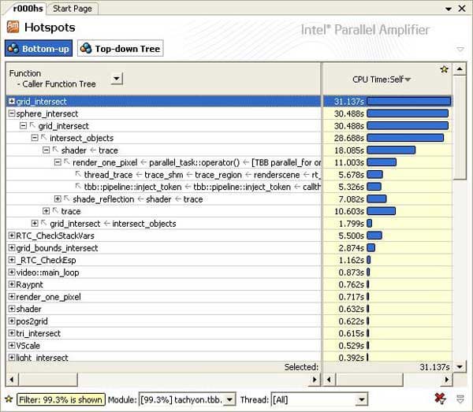Collapse the shader ← trace row
Viewport: 473px width, 412px height.
[46, 150]
